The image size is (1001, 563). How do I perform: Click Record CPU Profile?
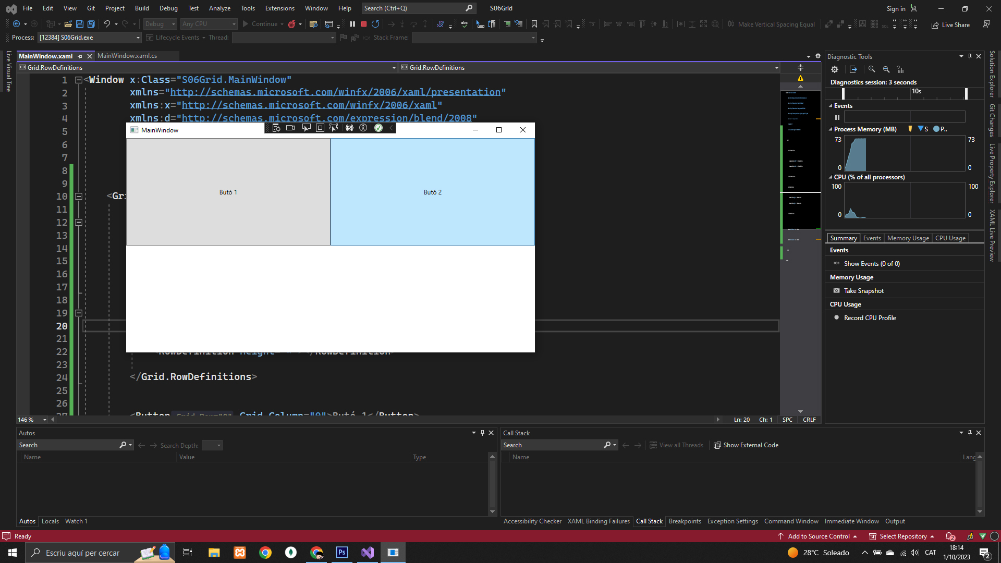[869, 318]
